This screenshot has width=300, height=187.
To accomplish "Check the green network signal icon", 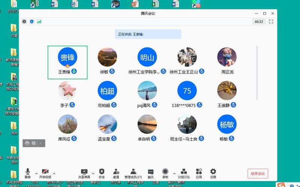I will pyautogui.click(x=39, y=22).
